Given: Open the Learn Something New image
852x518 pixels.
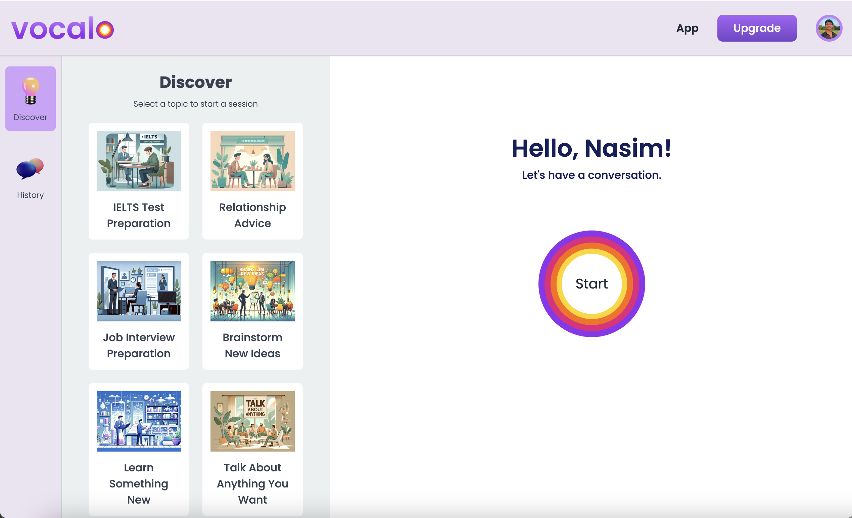Looking at the screenshot, I should [139, 421].
